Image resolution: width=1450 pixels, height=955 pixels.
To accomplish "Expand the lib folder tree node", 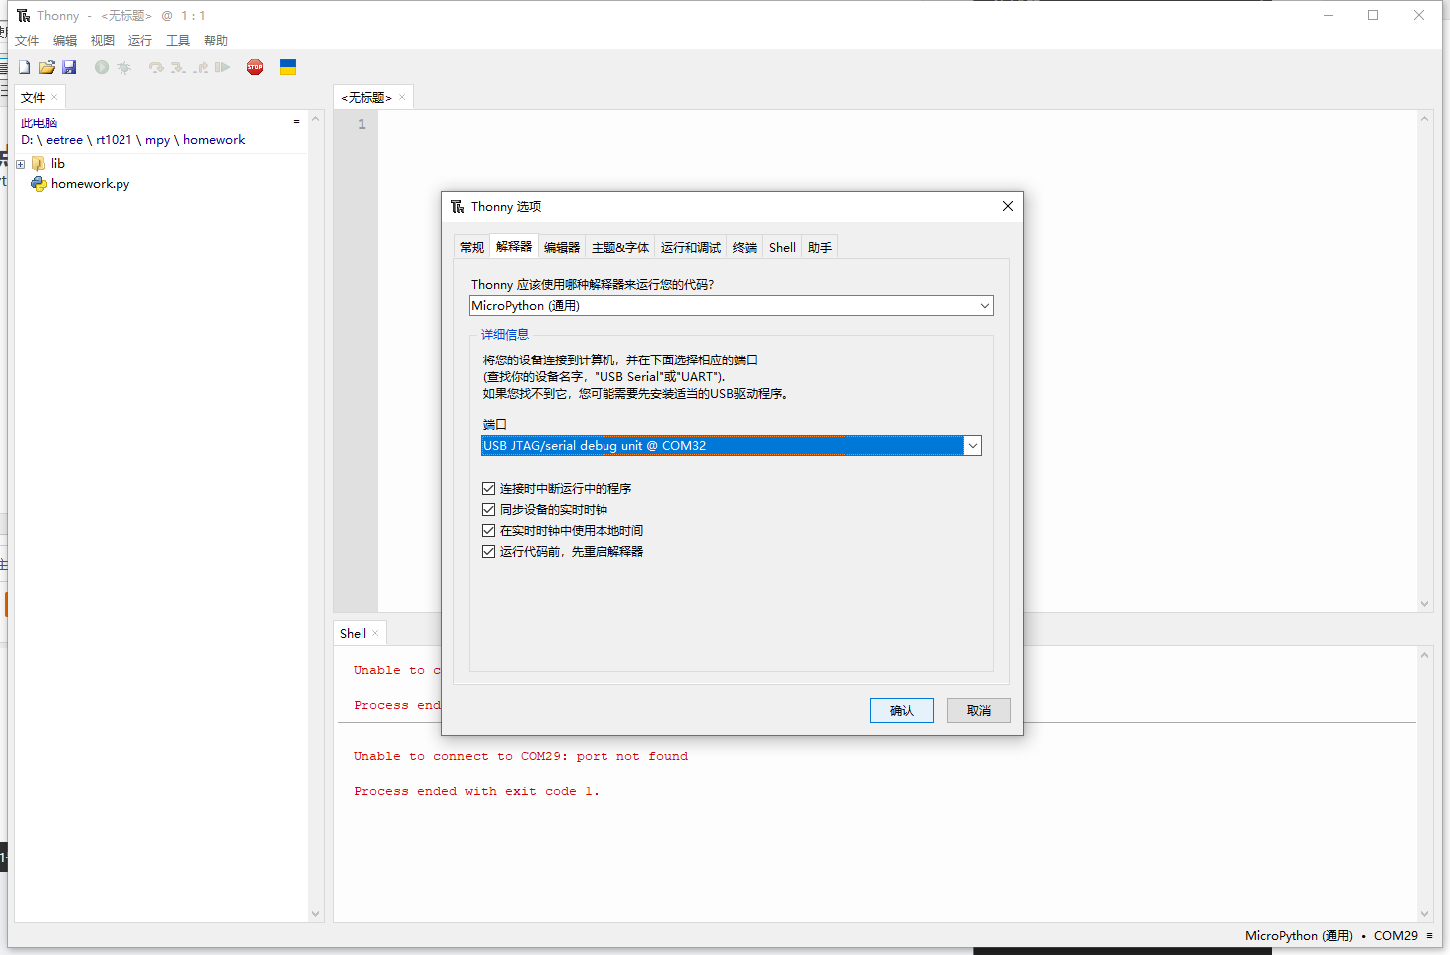I will coord(20,164).
